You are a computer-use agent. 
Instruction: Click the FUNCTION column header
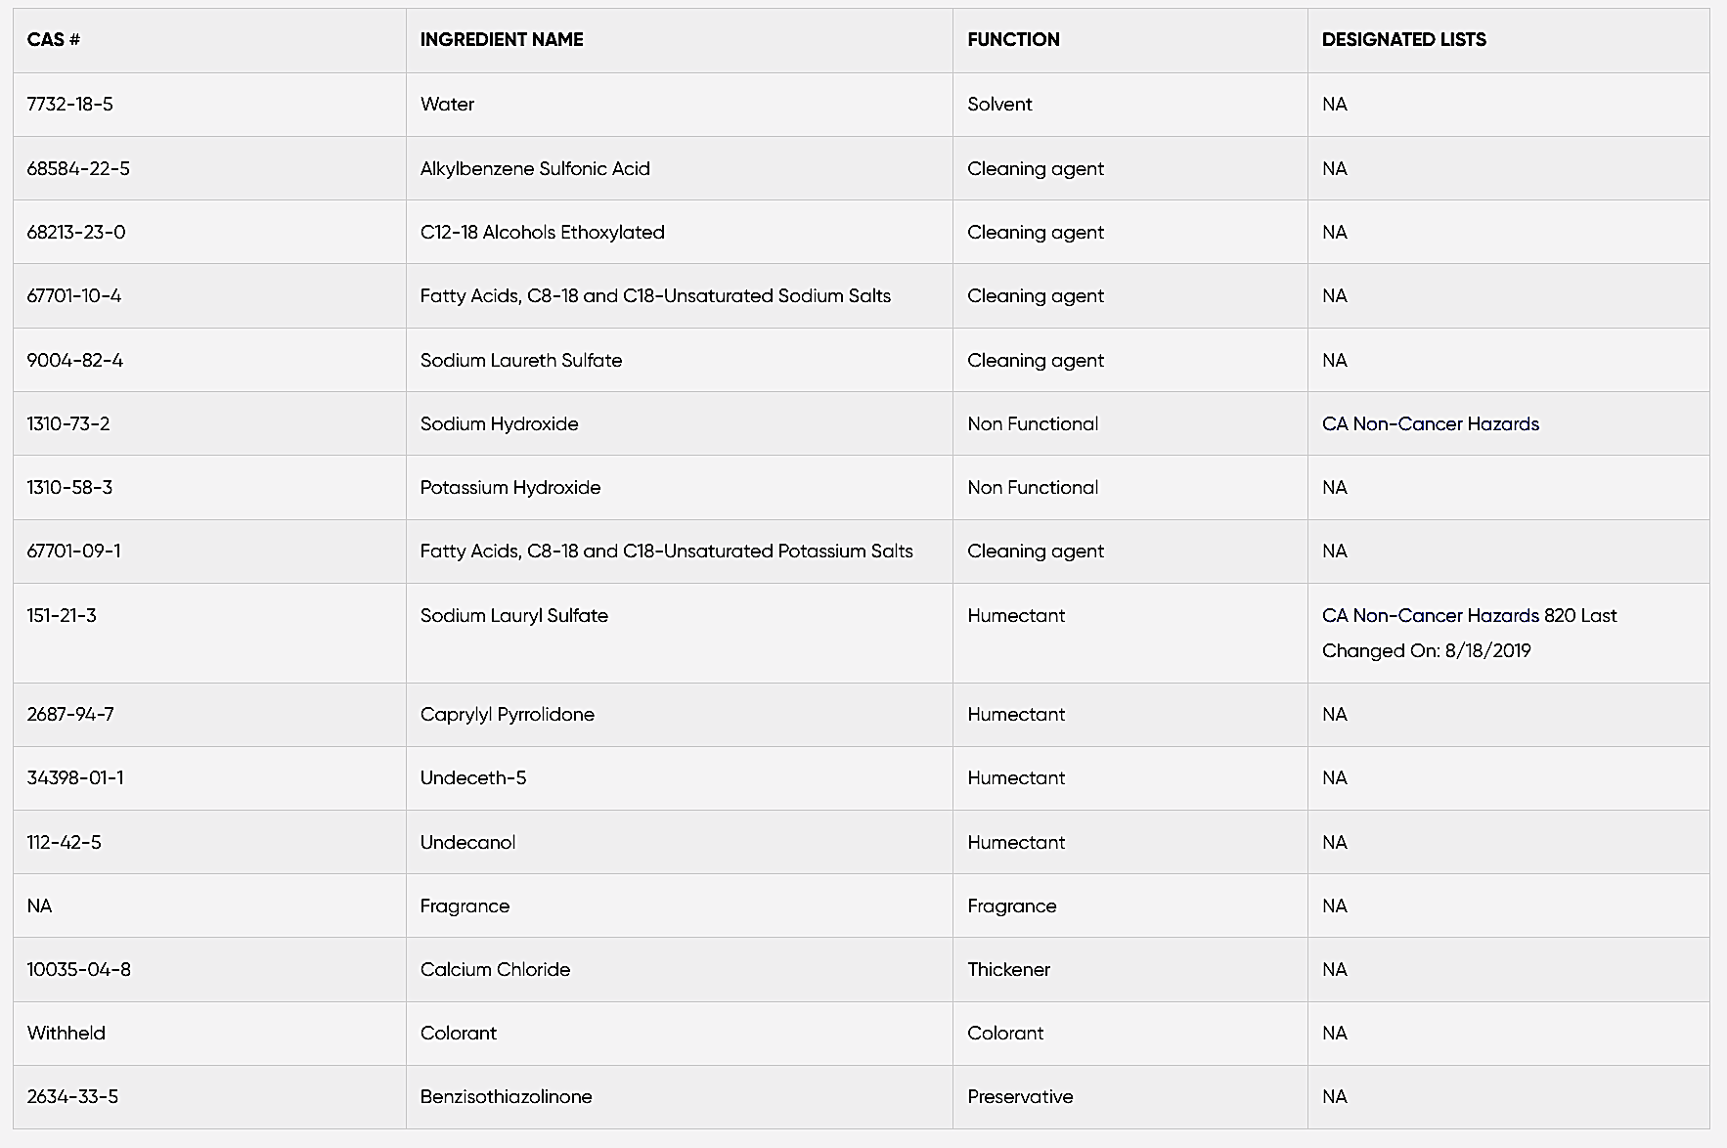click(1013, 40)
